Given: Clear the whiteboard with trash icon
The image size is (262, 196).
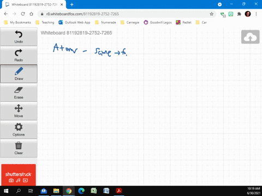Looking at the screenshot, I should tap(19, 148).
